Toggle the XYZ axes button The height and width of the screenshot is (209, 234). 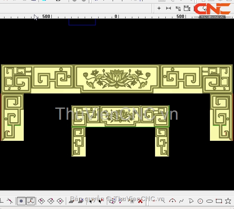point(30,201)
